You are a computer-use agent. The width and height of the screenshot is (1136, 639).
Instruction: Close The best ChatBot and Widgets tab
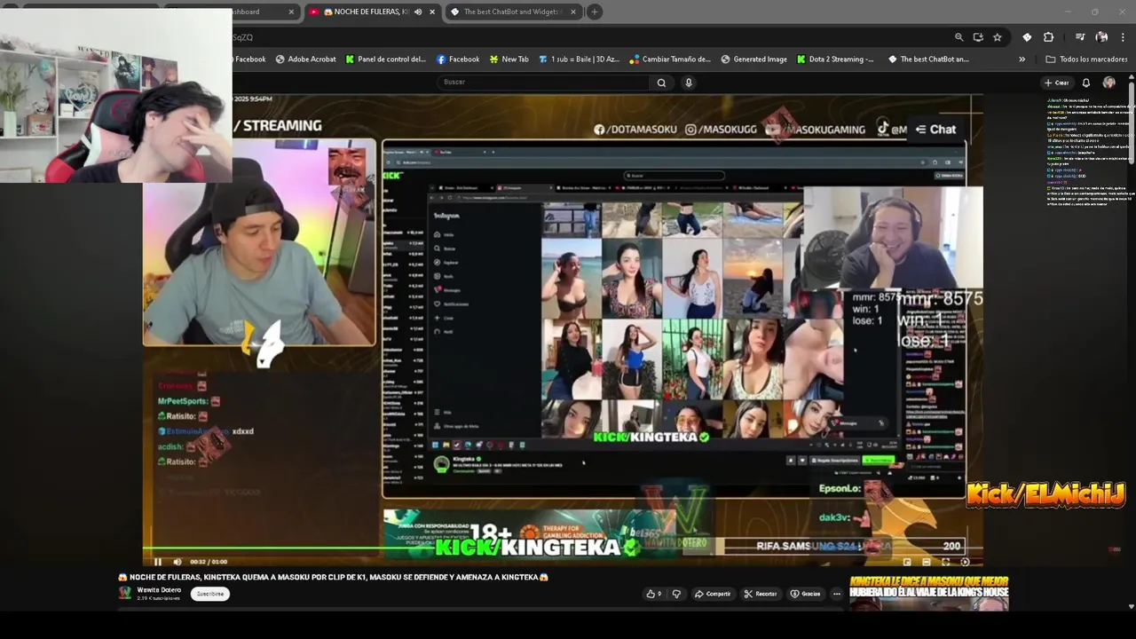(x=572, y=12)
